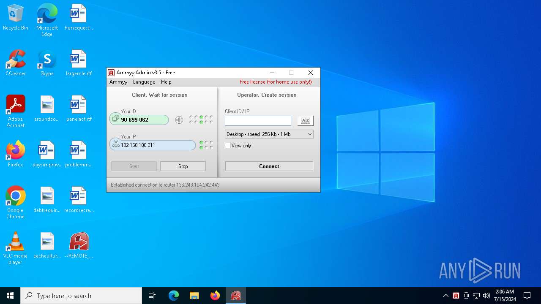
Task: Open Recycle Bin desktop icon
Action: tap(16, 18)
